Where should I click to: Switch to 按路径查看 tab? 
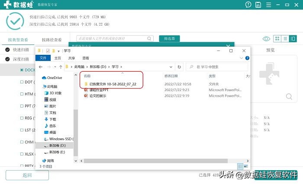(52, 40)
